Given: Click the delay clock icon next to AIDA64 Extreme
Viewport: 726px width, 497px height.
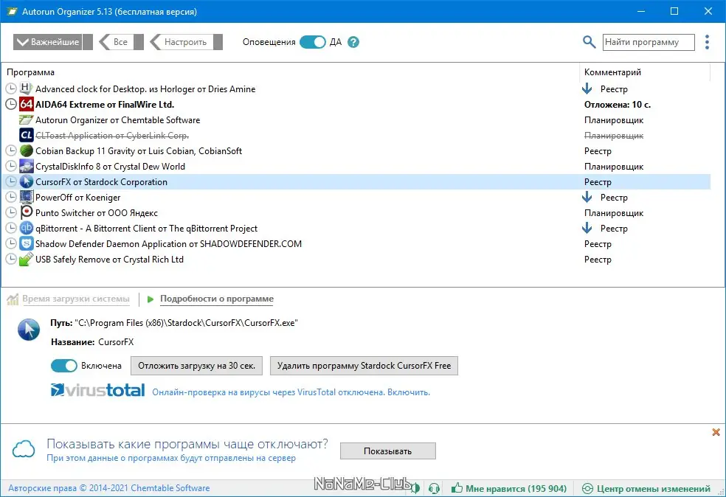Looking at the screenshot, I should tap(11, 104).
